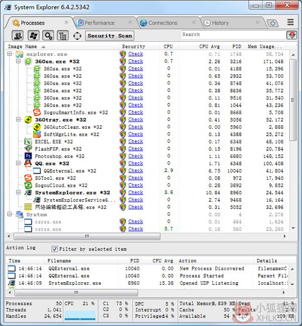The height and width of the screenshot is (326, 302).
Task: Click the process list horizontal scrollbar thumb
Action: tap(87, 236)
